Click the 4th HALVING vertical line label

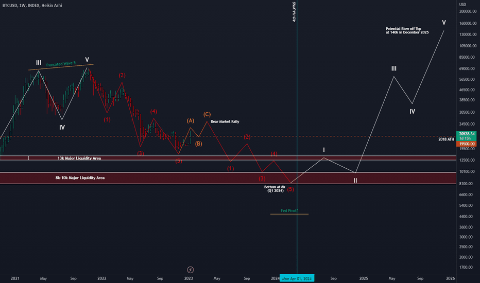(294, 12)
